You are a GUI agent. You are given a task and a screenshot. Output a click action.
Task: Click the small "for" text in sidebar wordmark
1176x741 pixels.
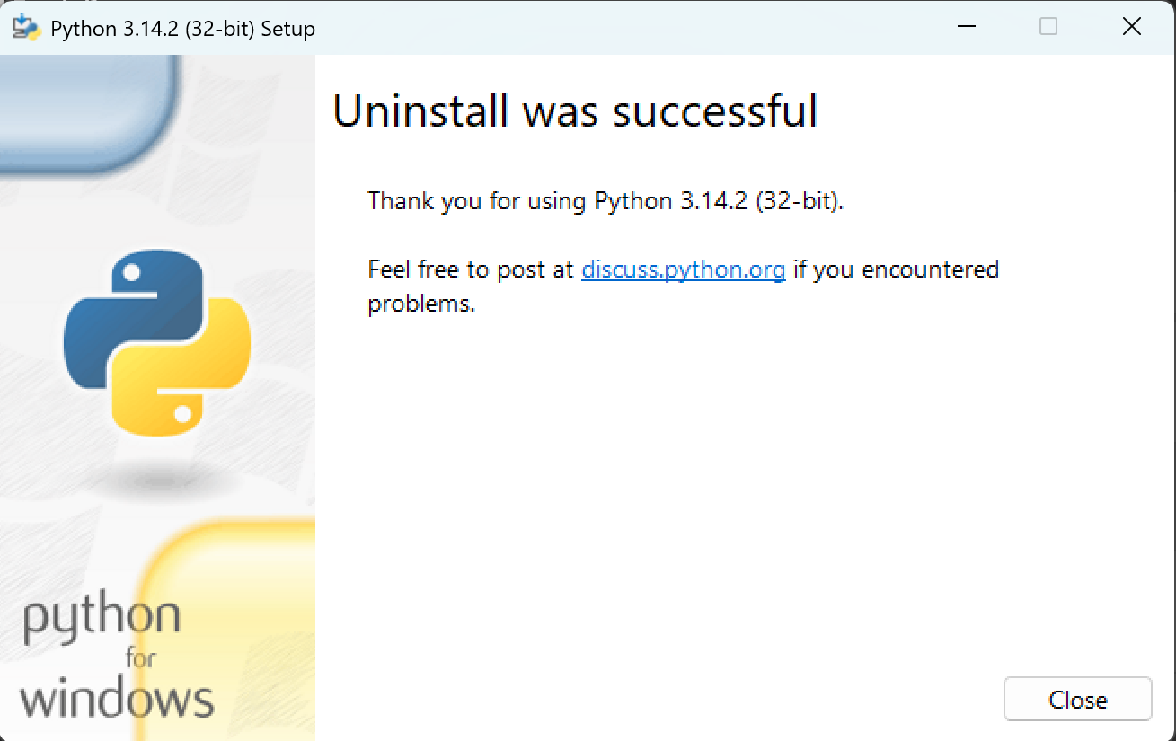point(141,659)
